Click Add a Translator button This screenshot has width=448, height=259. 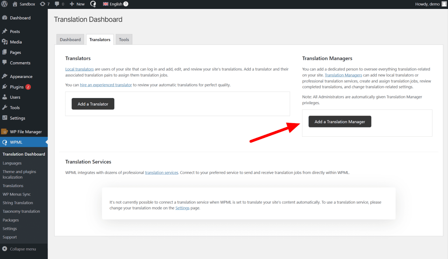tap(93, 104)
